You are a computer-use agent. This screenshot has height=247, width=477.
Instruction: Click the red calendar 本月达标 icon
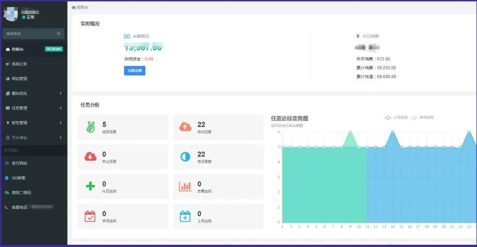[x=90, y=216]
